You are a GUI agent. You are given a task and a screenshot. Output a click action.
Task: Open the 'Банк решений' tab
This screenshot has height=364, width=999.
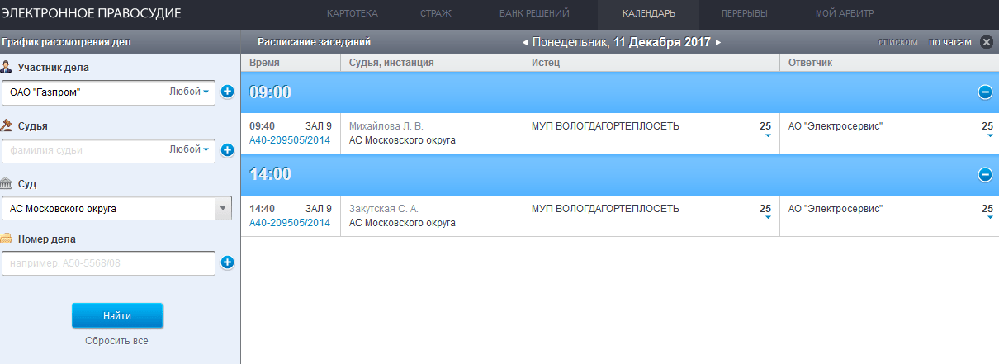point(534,13)
